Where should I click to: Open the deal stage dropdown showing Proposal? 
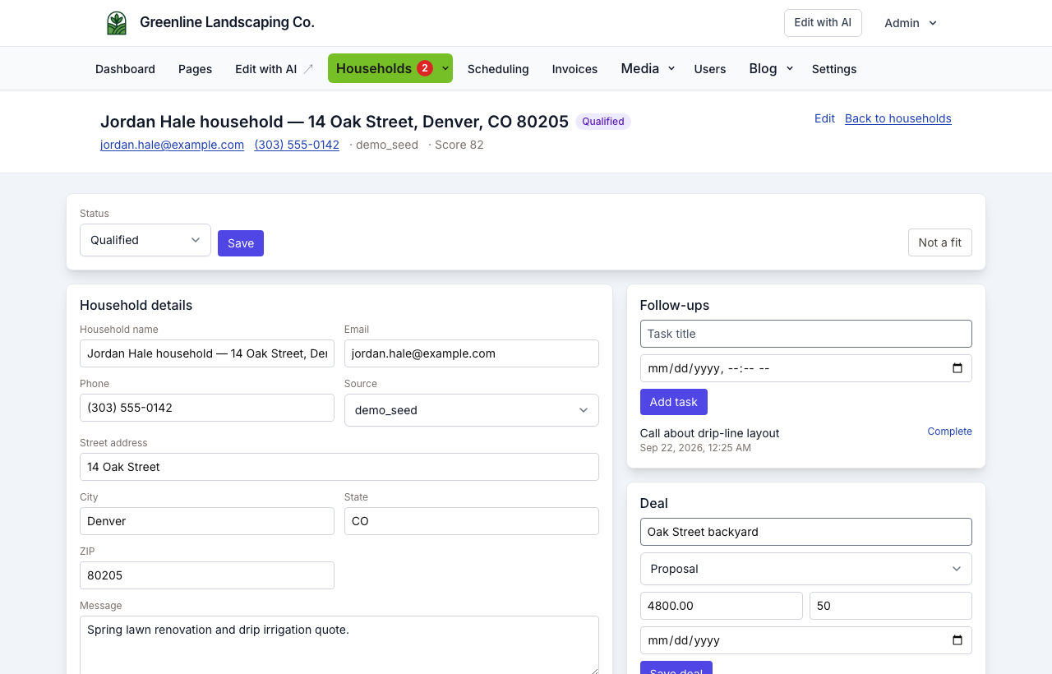coord(806,569)
